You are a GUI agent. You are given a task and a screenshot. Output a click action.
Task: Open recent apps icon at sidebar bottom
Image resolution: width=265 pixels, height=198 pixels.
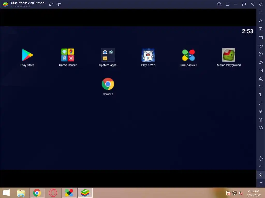[x=261, y=183]
